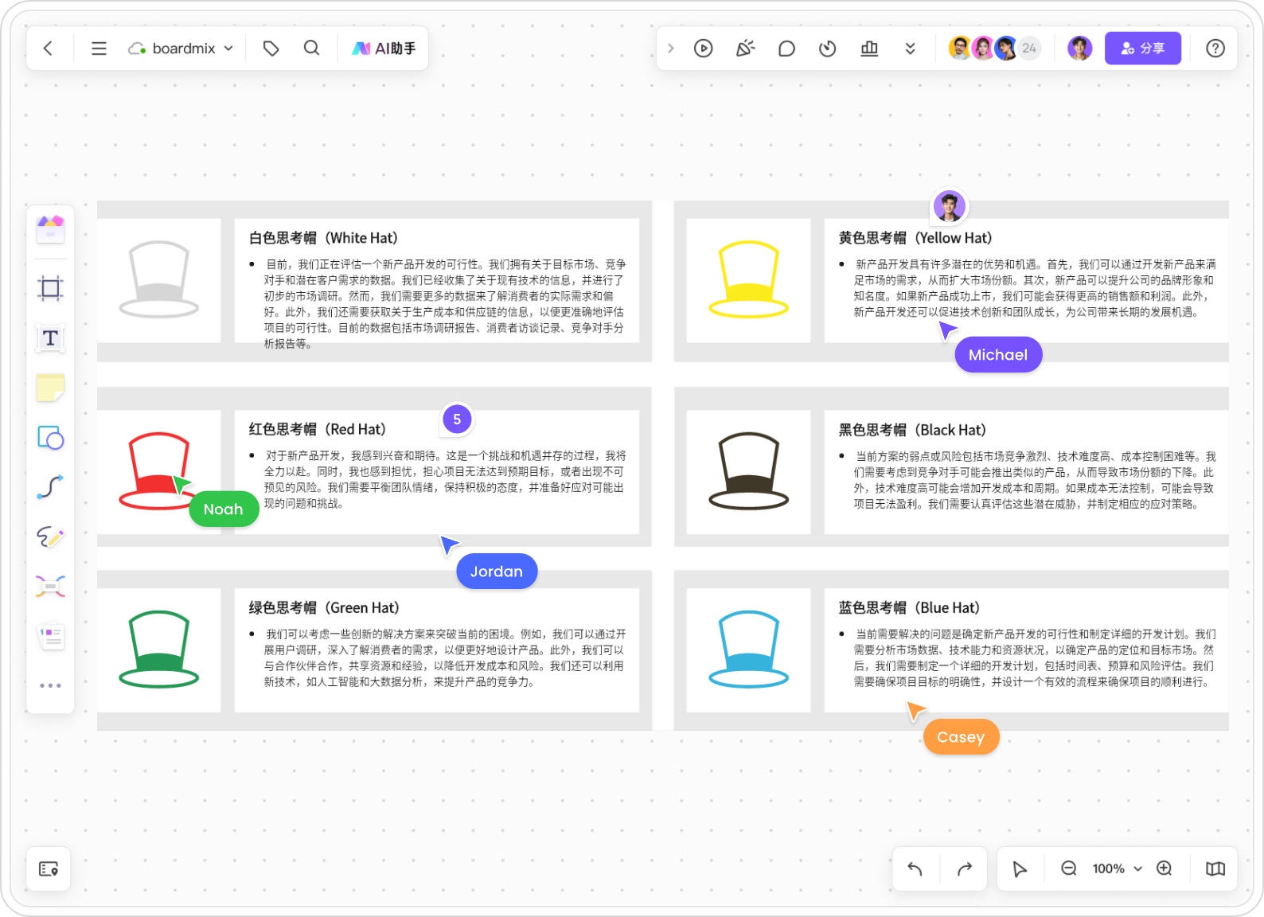The height and width of the screenshot is (917, 1264).
Task: Open the comment badge numbered 5
Action: click(457, 419)
